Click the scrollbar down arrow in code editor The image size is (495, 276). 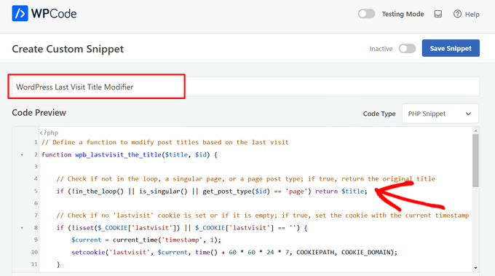point(475,268)
